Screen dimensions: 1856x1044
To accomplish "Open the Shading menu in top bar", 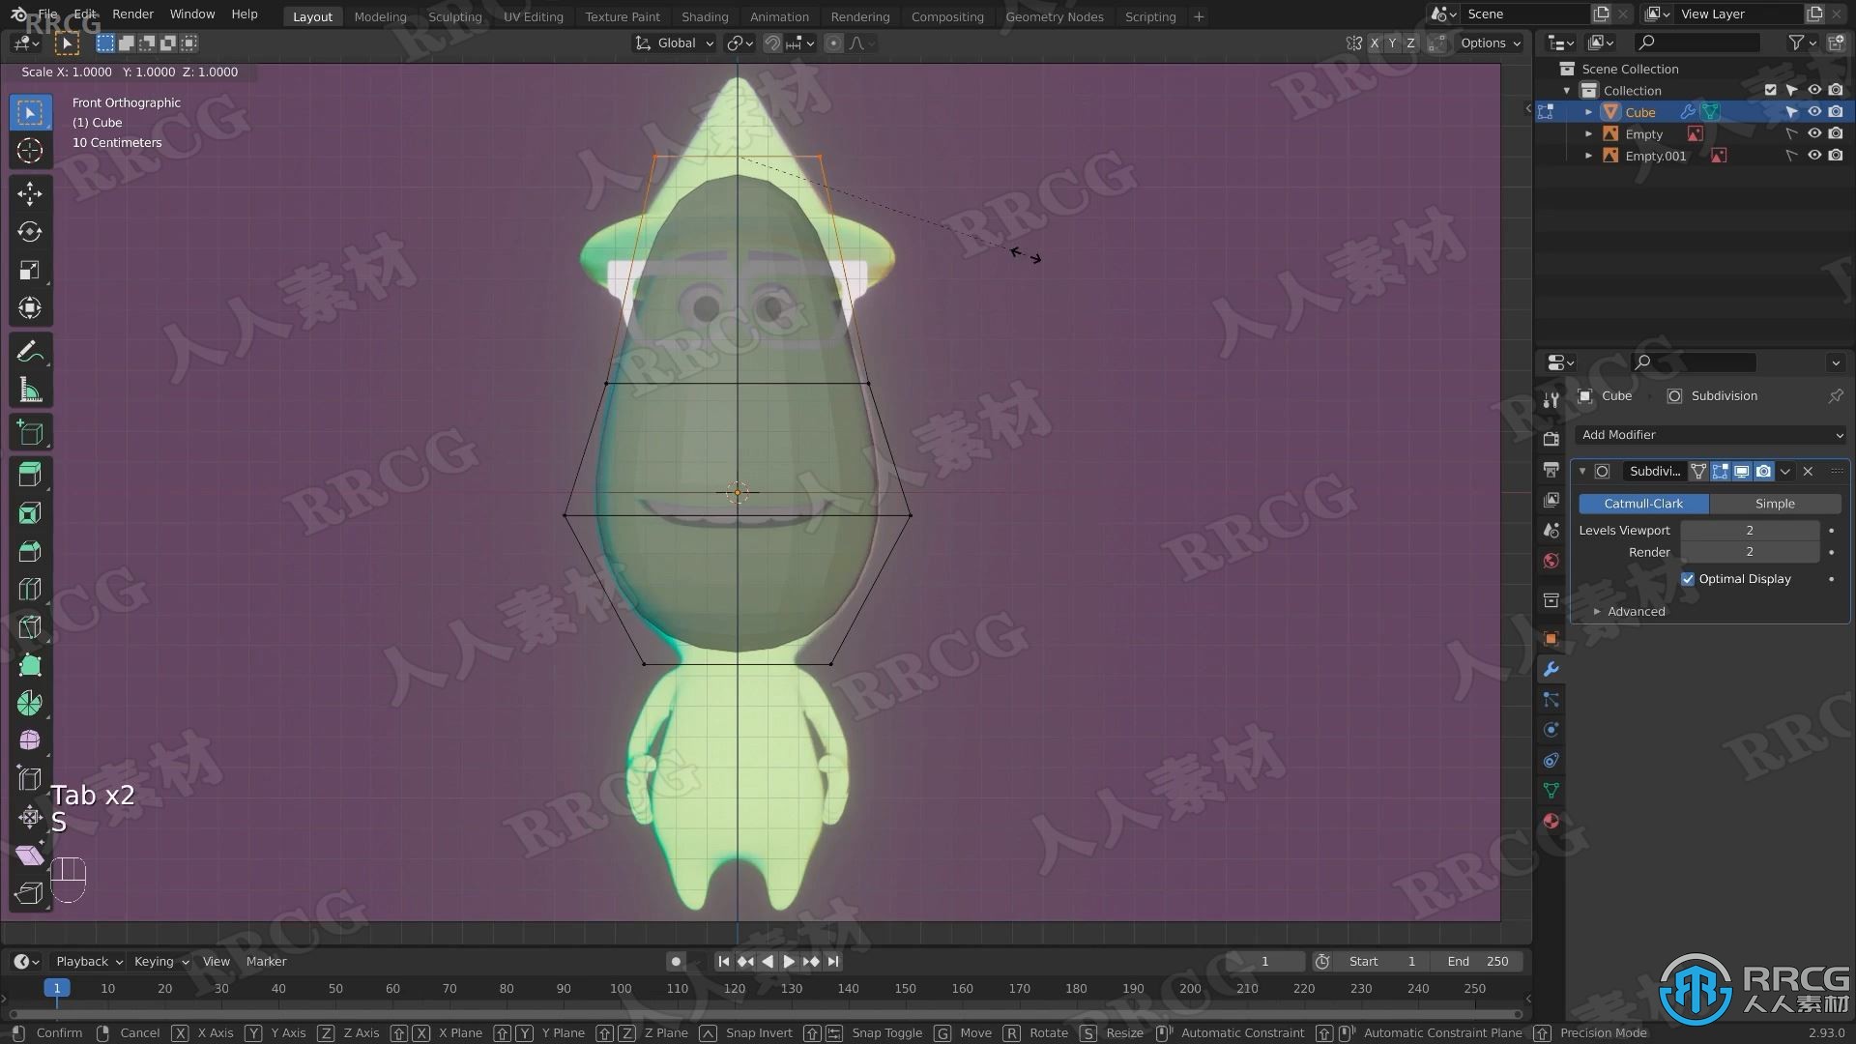I will coord(703,15).
